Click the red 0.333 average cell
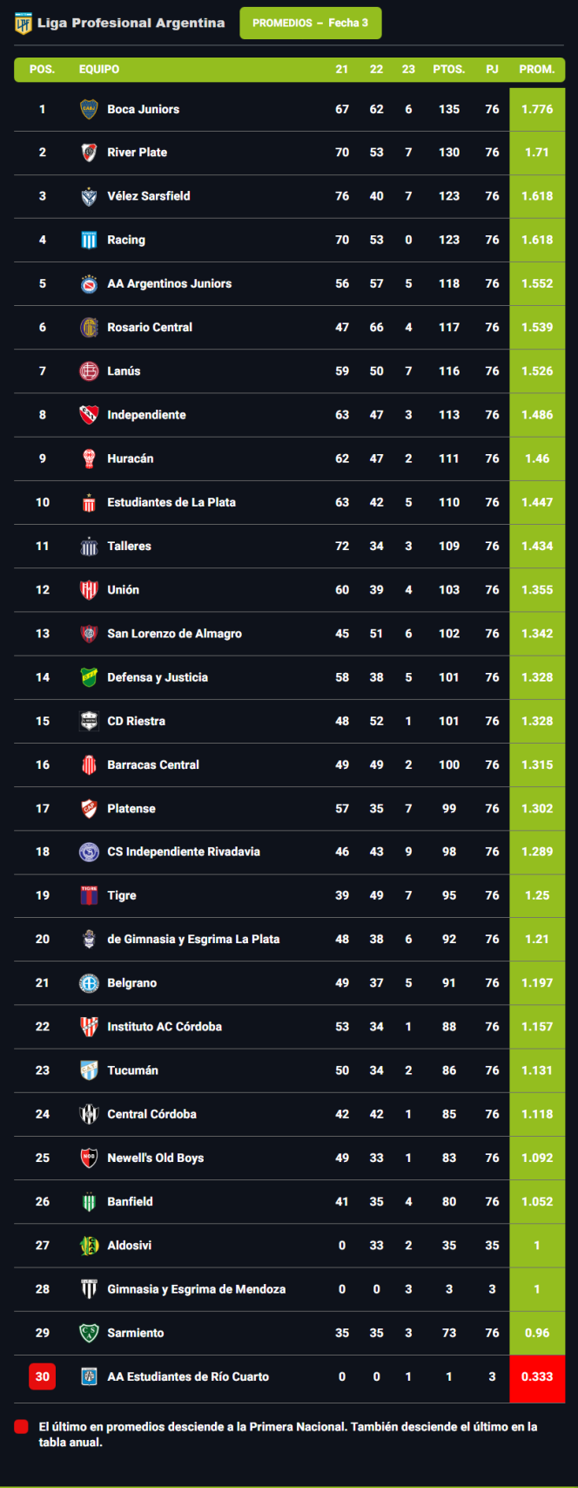Viewport: 578px width, 1488px height. (536, 1376)
